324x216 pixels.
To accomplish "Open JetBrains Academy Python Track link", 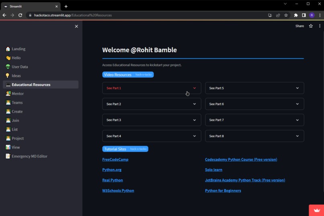I will point(245,180).
